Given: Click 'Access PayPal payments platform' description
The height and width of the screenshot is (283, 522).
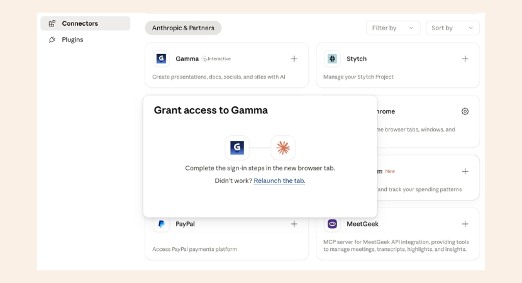Looking at the screenshot, I should coord(195,249).
